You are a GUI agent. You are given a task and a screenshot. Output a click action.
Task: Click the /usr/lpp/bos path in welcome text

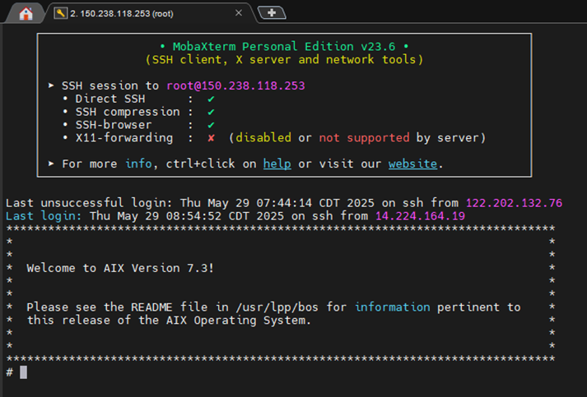coord(277,307)
